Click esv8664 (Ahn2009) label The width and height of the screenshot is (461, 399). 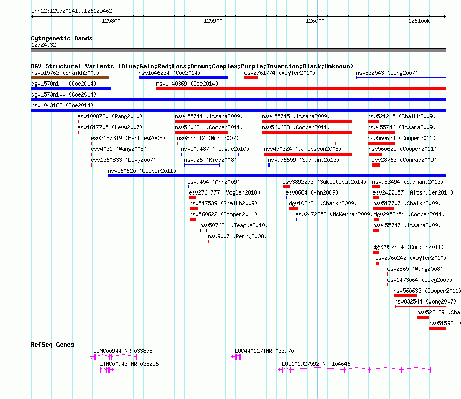tap(312, 192)
